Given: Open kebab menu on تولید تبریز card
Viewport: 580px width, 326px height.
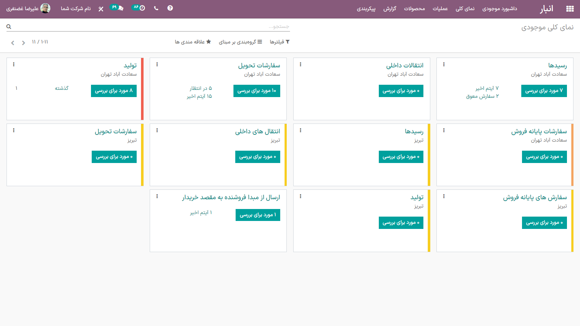Looking at the screenshot, I should point(301,196).
